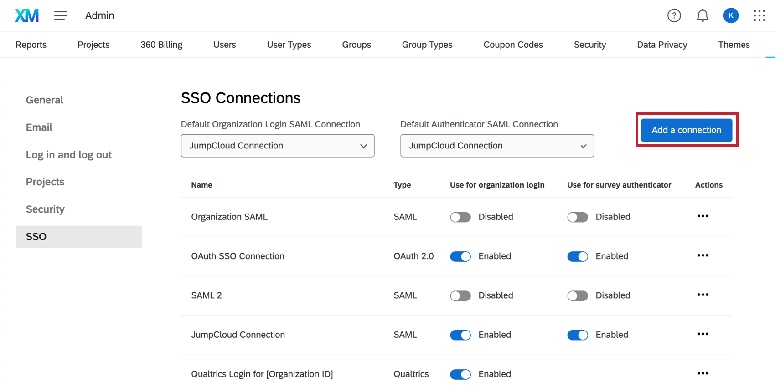
Task: Select General in the sidebar
Action: (45, 100)
